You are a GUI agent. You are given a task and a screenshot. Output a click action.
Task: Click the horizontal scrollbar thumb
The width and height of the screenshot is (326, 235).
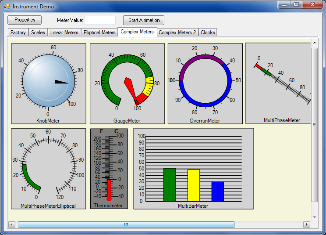point(126,224)
